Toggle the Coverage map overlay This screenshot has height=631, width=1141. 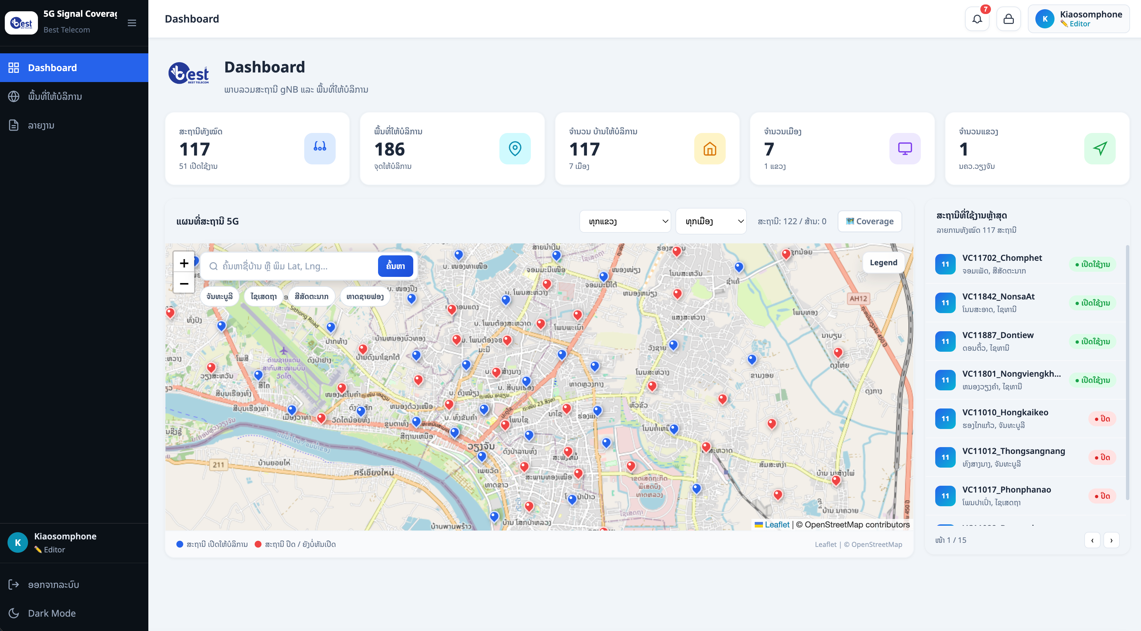pos(870,221)
